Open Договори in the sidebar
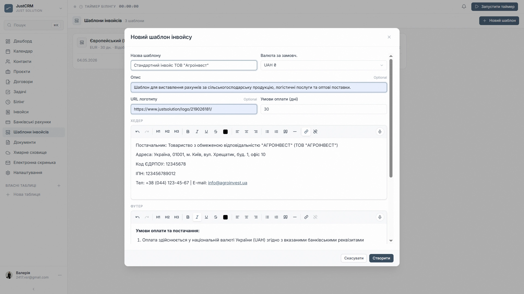Viewport: 524px width, 294px height. [x=34, y=82]
